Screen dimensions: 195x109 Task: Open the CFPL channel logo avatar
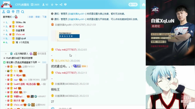pyautogui.click(x=6, y=5)
